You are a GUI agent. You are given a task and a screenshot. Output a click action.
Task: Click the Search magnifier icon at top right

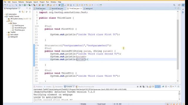(x=174, y=5)
